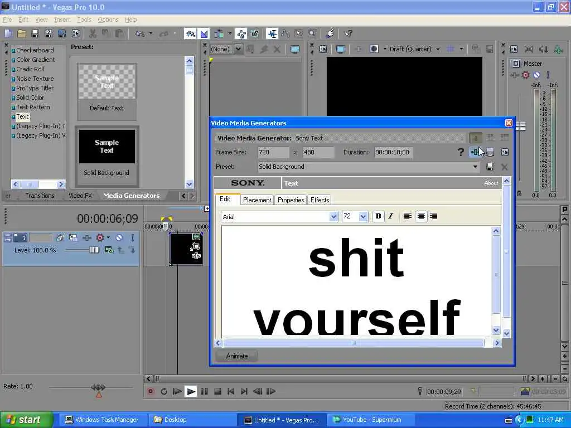
Task: Click the Animate button
Action: click(x=236, y=356)
